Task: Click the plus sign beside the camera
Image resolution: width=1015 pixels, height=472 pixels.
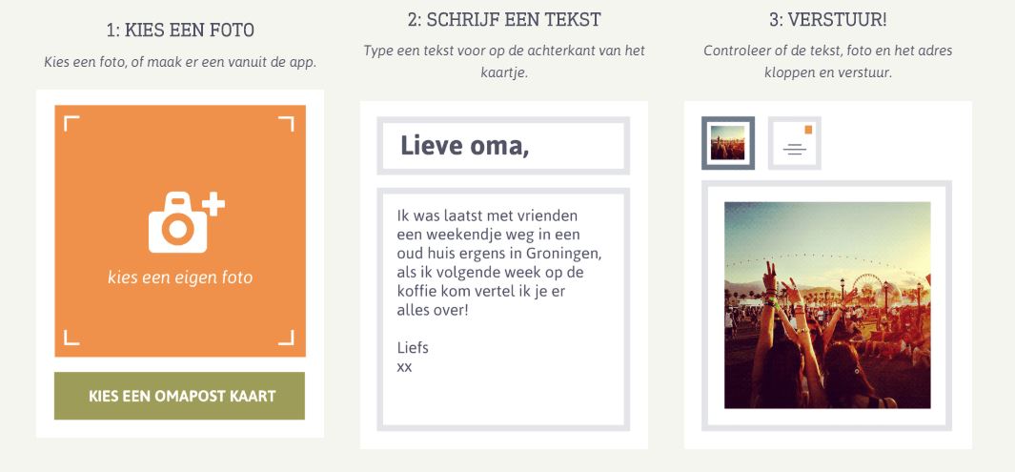Action: click(213, 205)
